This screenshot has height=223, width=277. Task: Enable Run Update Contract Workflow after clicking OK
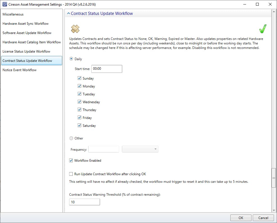coord(71,174)
